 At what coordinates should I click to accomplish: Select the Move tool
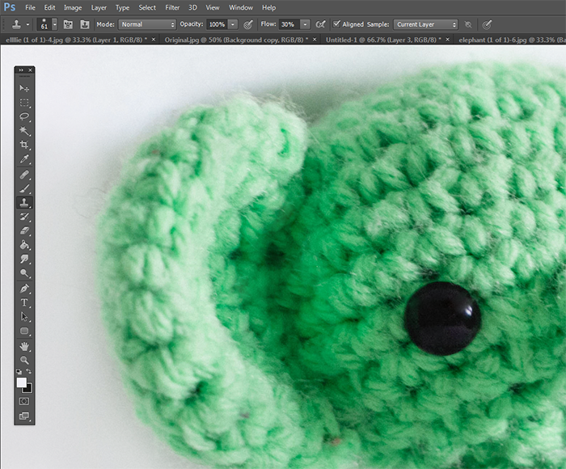[x=24, y=88]
